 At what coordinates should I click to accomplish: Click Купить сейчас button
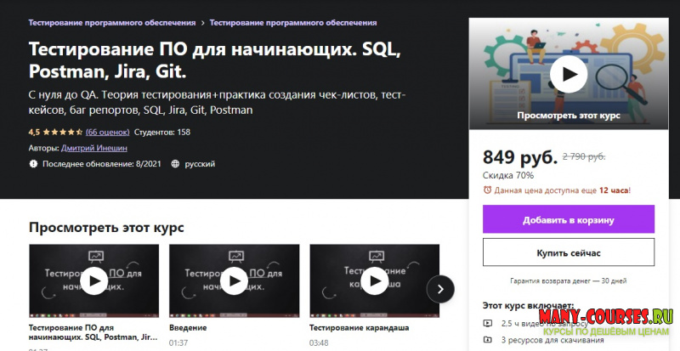click(569, 252)
